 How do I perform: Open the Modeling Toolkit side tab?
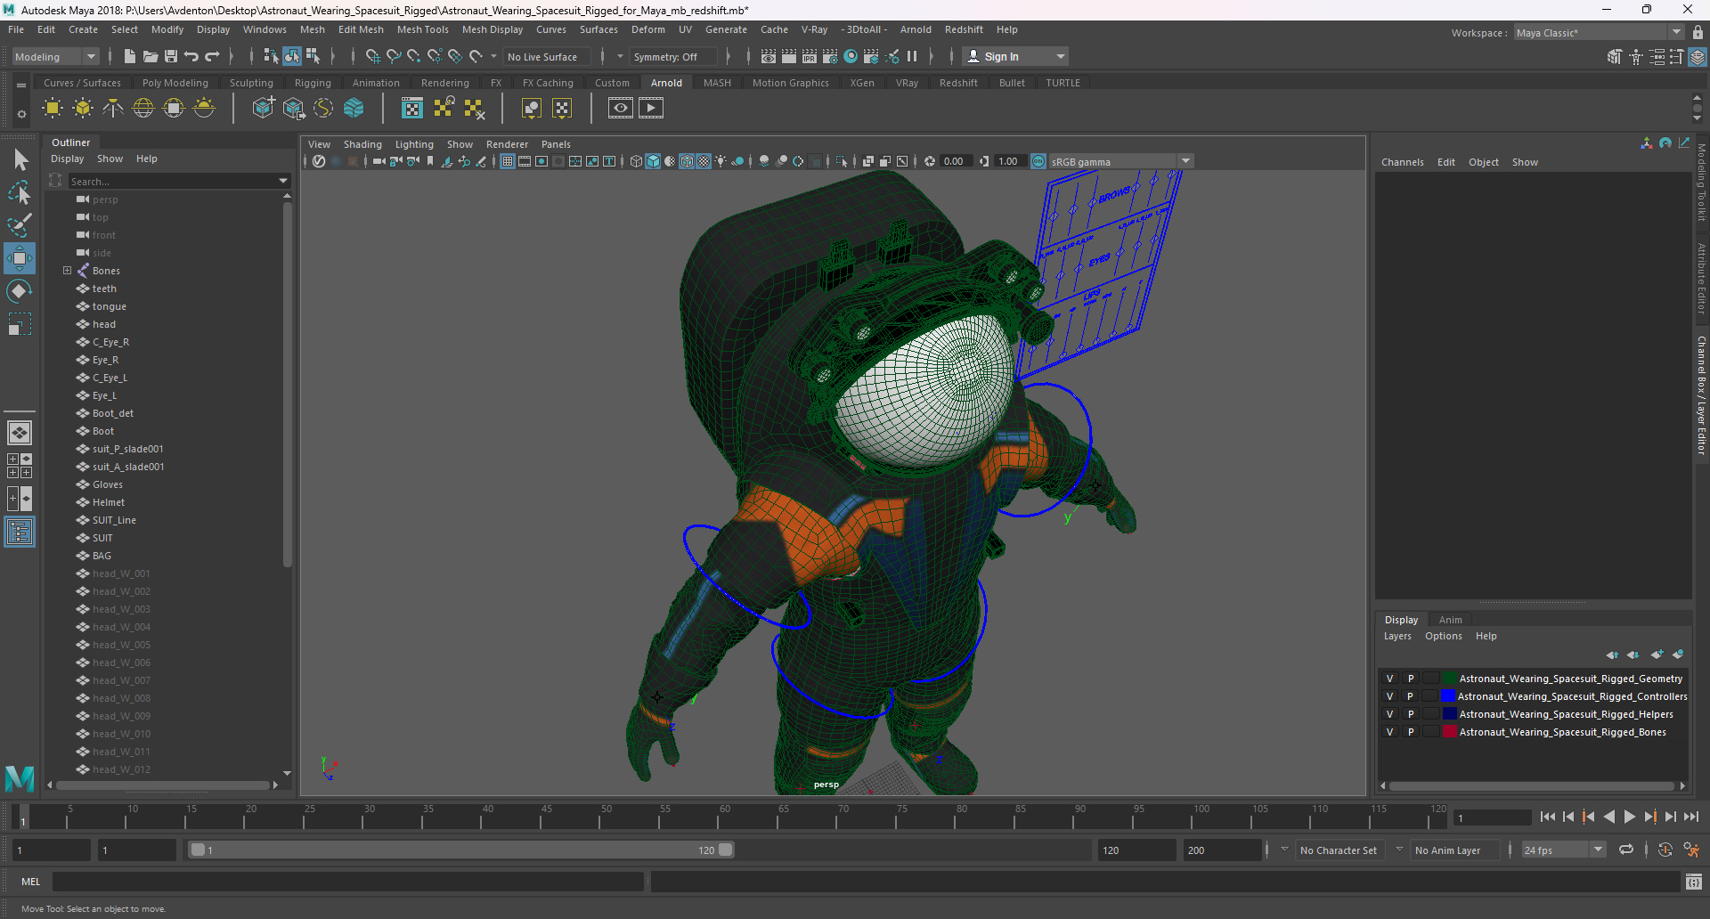[1701, 183]
